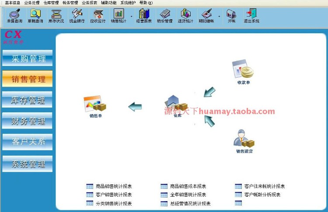Open 进货统计 toolbar icon
The width and height of the screenshot is (328, 212).
coord(185,16)
